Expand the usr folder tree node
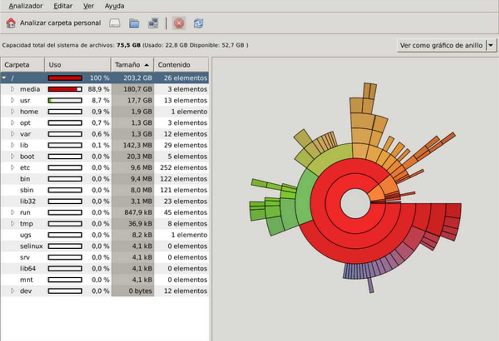Viewport: 499px width, 341px height. coord(13,100)
